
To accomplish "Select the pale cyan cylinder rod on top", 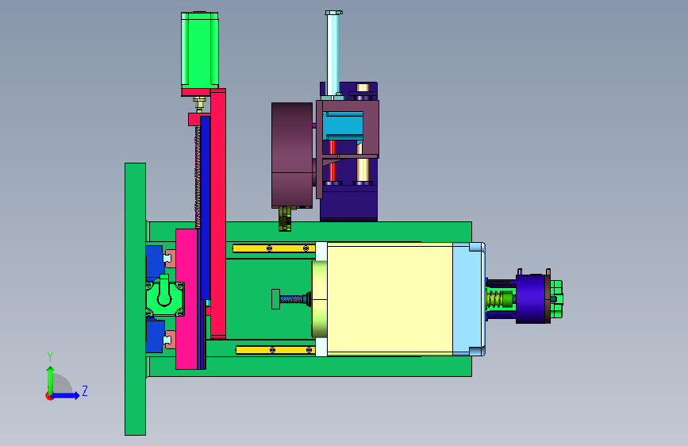I will point(333,53).
